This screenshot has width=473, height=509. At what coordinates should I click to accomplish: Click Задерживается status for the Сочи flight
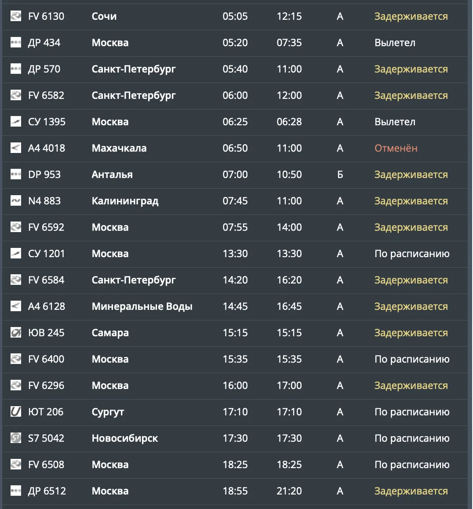click(411, 16)
